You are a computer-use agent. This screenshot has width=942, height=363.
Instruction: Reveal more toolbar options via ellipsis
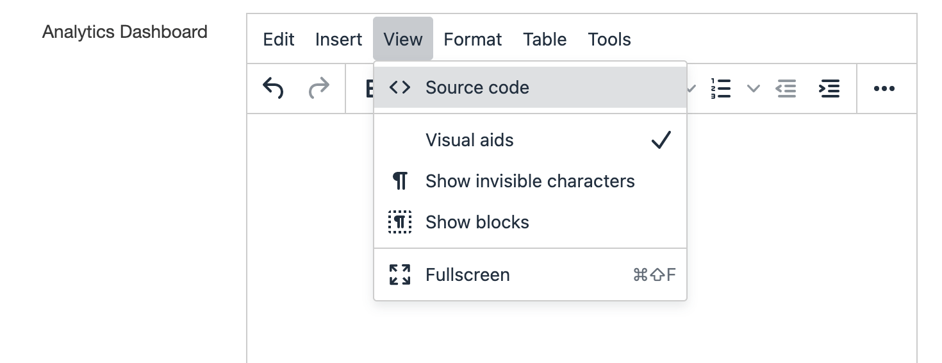(x=884, y=89)
